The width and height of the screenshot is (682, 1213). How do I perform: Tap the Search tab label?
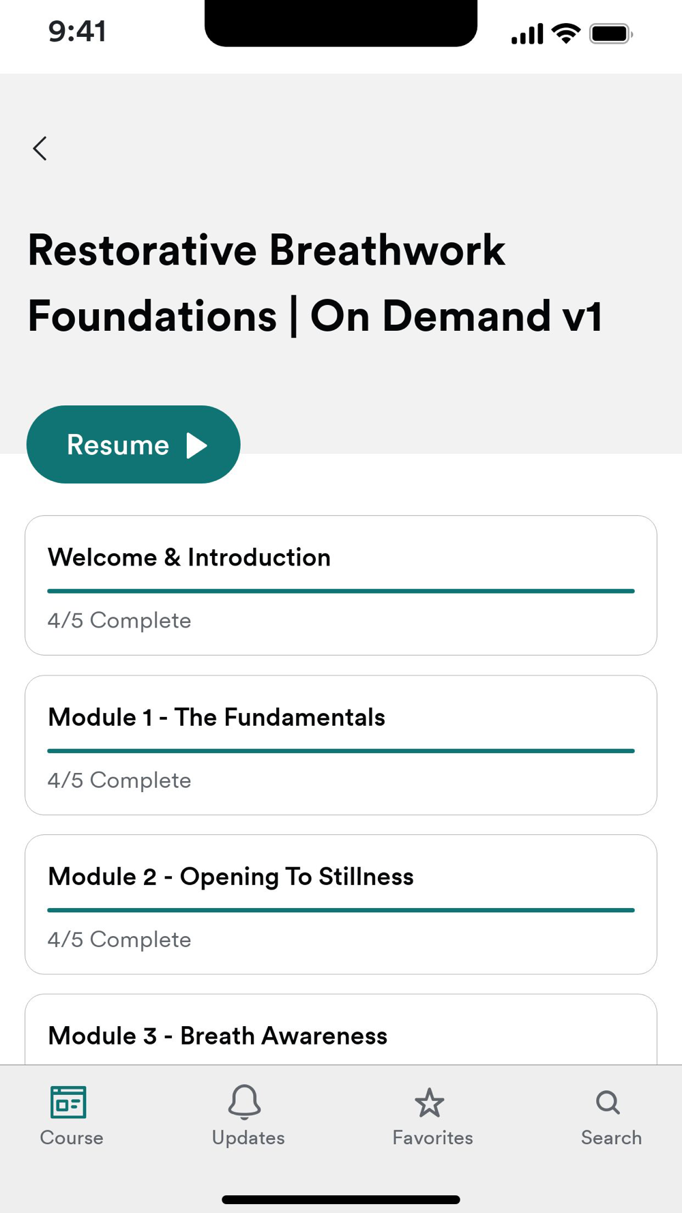click(611, 1137)
